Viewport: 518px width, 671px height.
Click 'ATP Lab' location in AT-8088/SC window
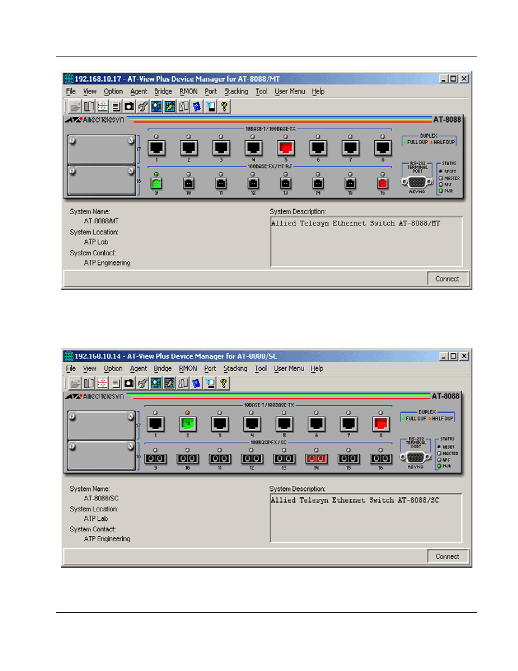click(96, 518)
